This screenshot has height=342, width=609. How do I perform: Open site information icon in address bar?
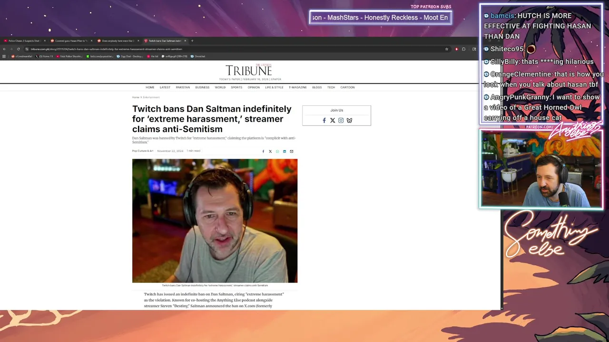(x=27, y=49)
